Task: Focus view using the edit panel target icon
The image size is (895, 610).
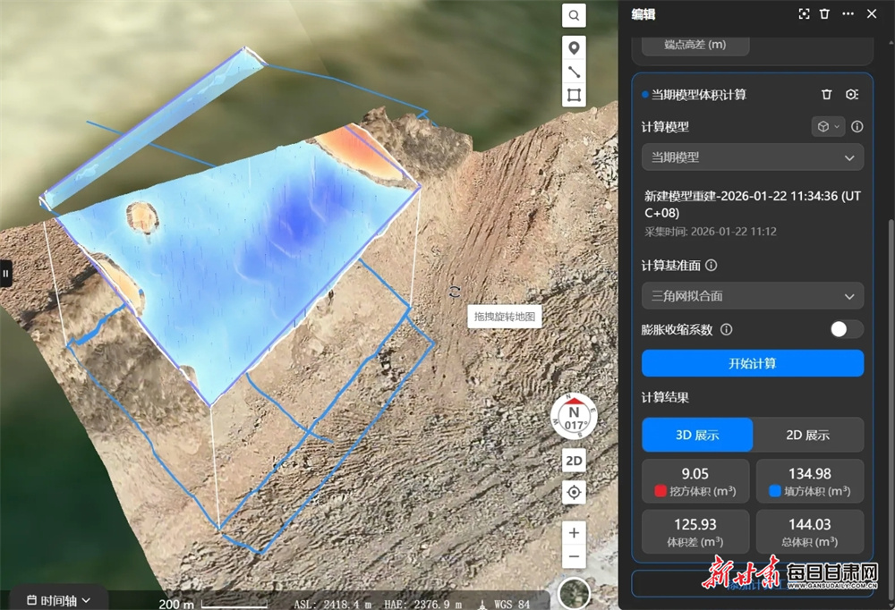Action: click(x=804, y=14)
